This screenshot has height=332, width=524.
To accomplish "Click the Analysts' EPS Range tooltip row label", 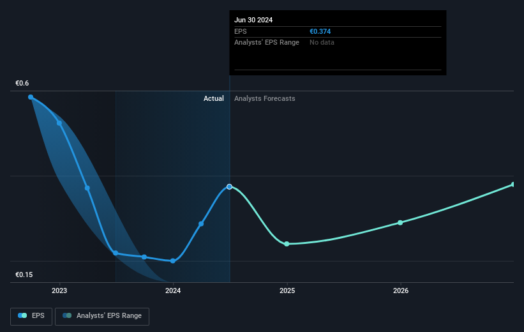I will (267, 43).
